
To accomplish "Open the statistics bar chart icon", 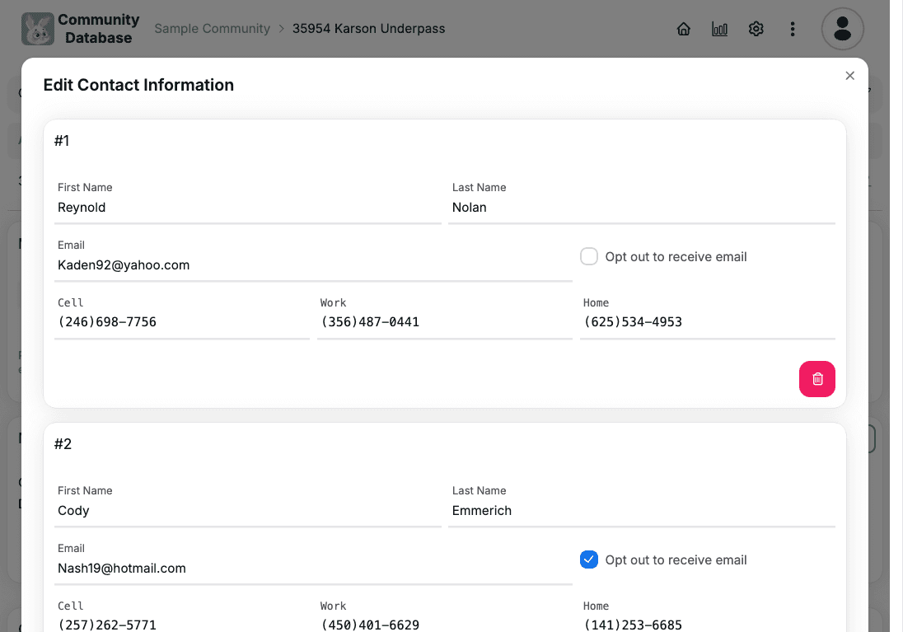I will coord(719,29).
